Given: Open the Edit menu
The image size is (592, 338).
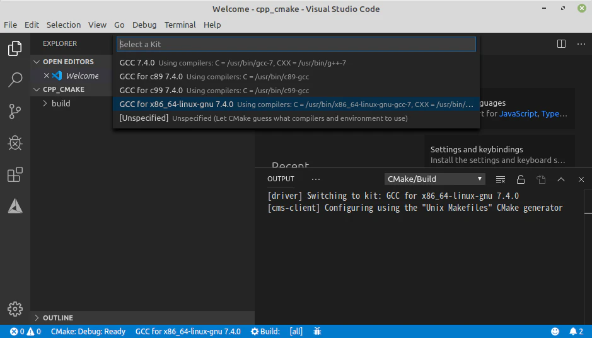Looking at the screenshot, I should point(32,25).
